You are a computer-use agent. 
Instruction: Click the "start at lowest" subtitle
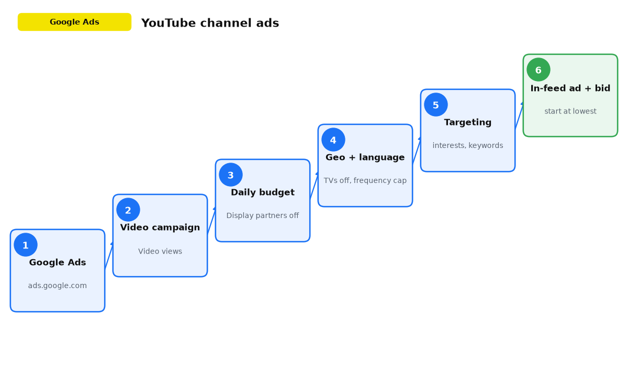point(570,111)
